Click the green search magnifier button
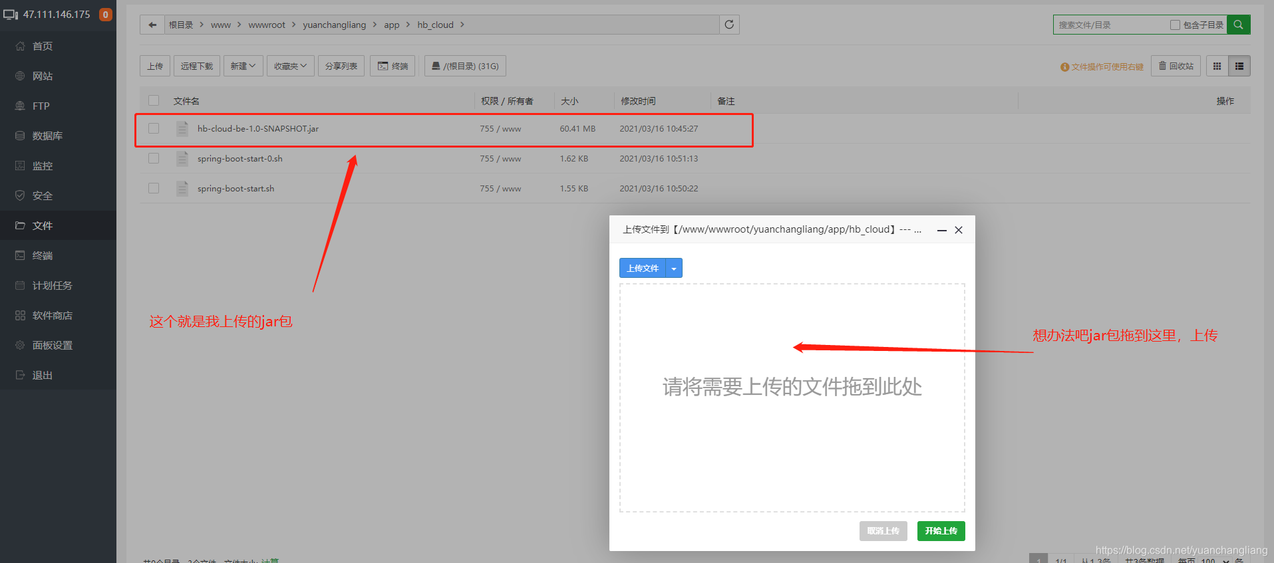 pos(1238,25)
